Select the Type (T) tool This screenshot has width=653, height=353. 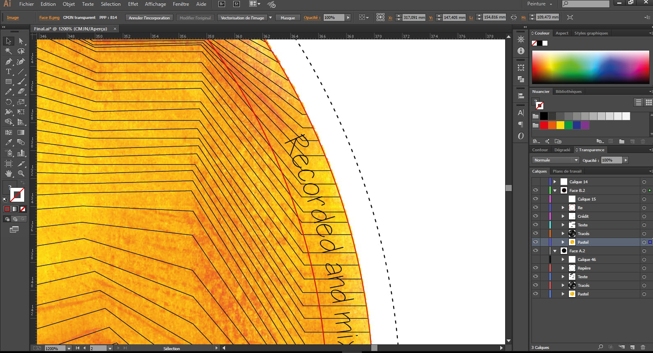[9, 72]
